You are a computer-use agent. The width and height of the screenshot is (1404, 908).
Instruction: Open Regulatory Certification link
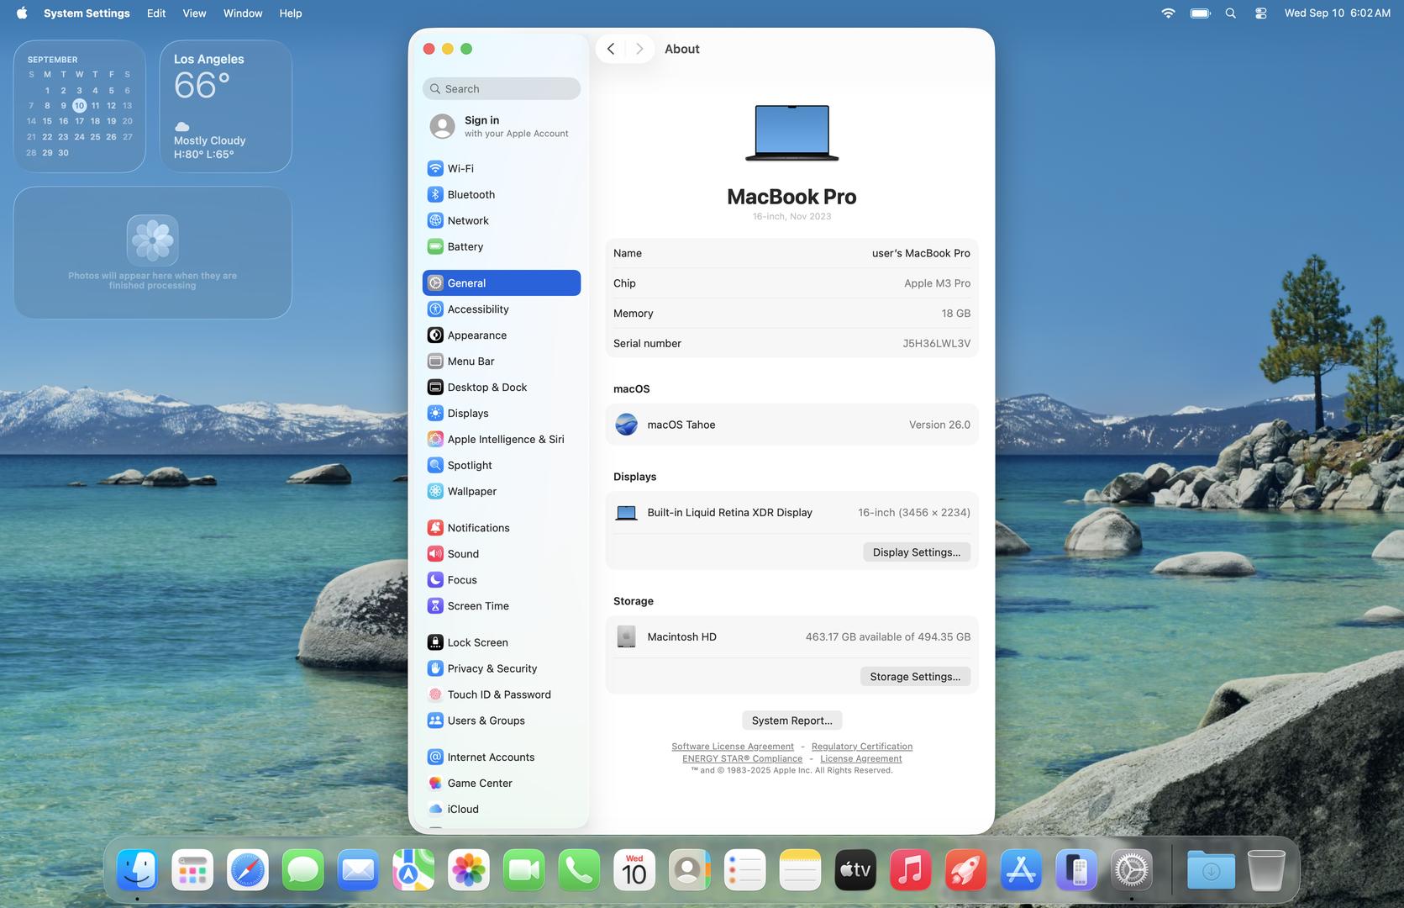coord(862,747)
